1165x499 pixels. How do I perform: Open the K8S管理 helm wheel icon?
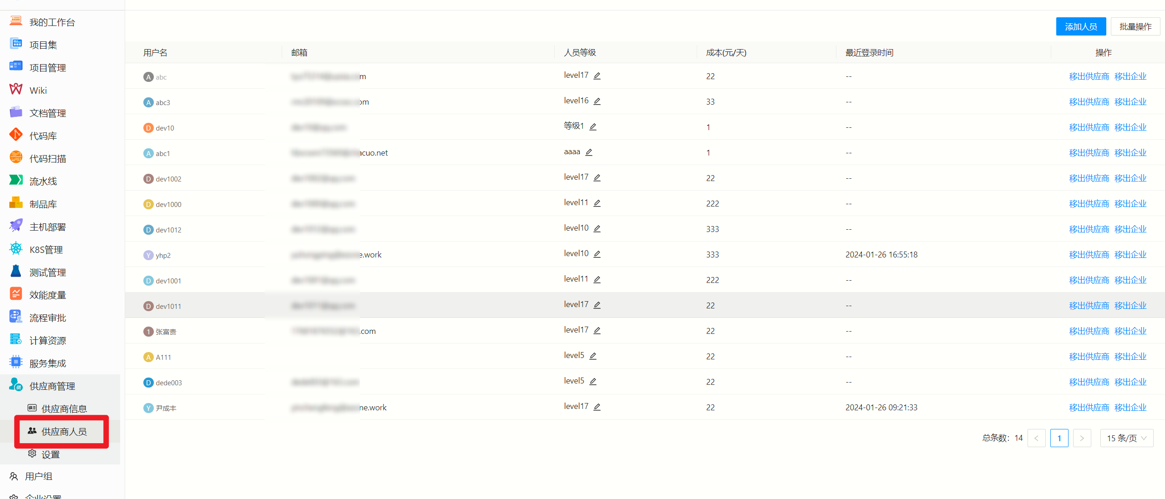pos(16,248)
